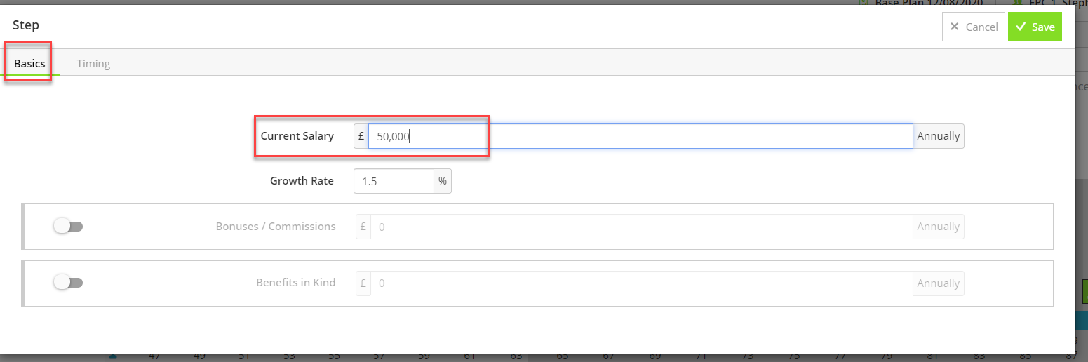Open Annually selector for Bonuses / Commissions
The image size is (1088, 362).
pyautogui.click(x=939, y=227)
